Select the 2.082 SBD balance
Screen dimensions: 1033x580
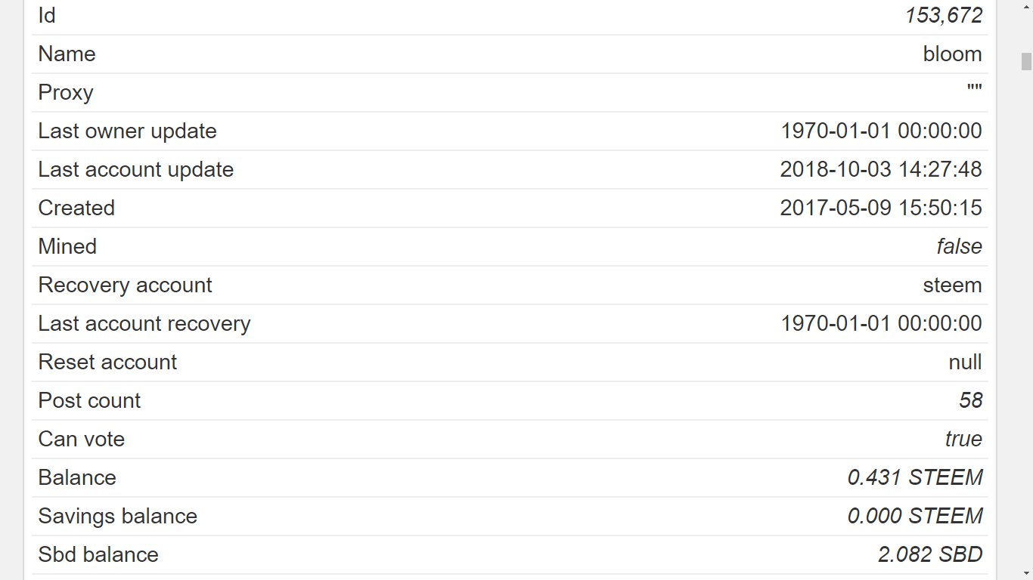point(930,554)
